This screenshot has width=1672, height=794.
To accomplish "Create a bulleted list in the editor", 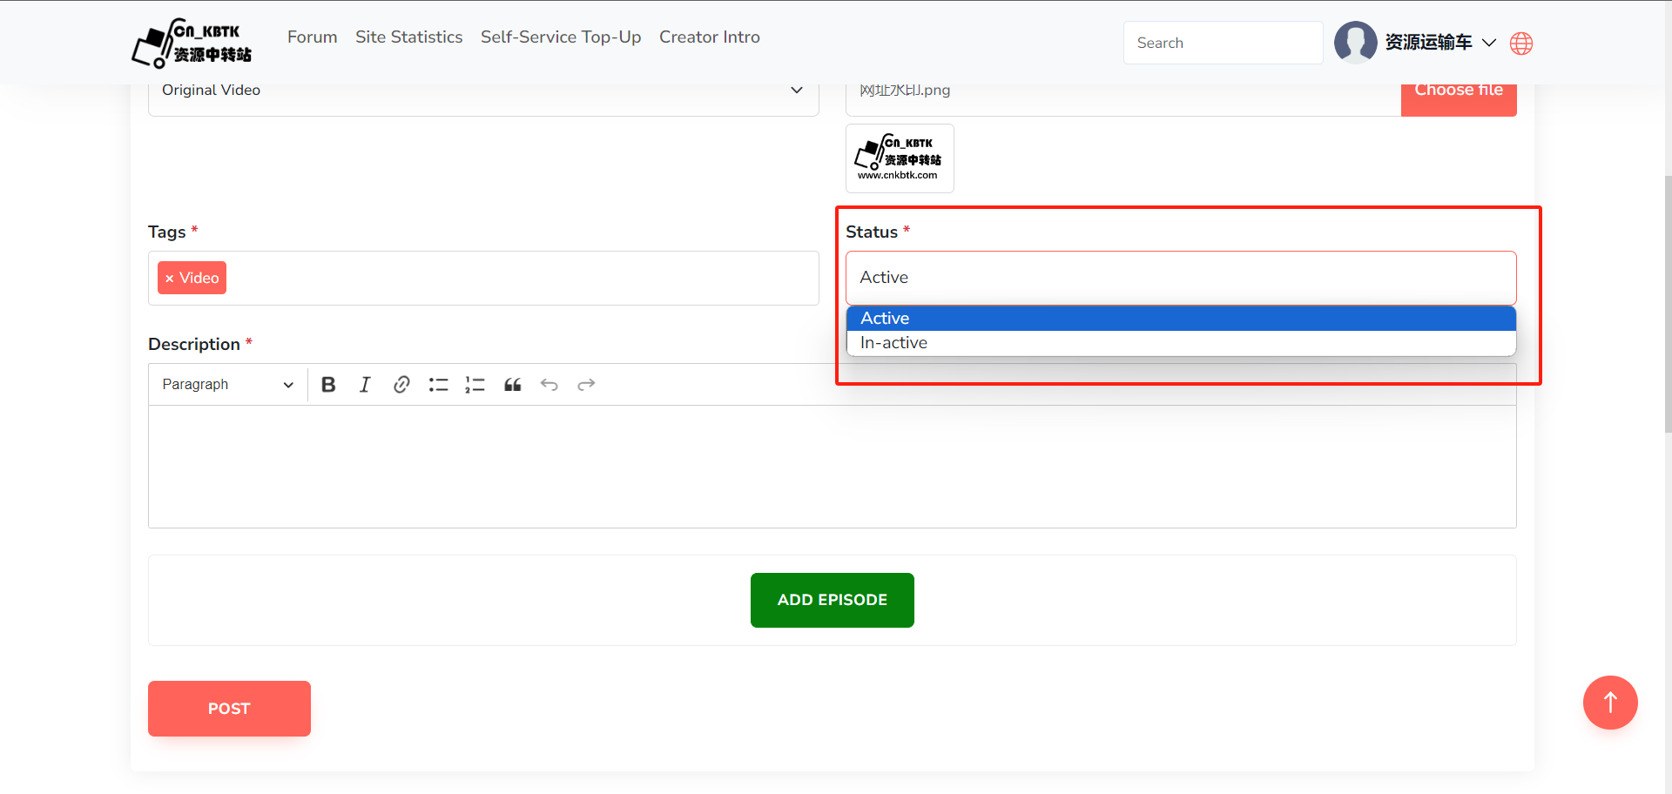I will [x=438, y=385].
